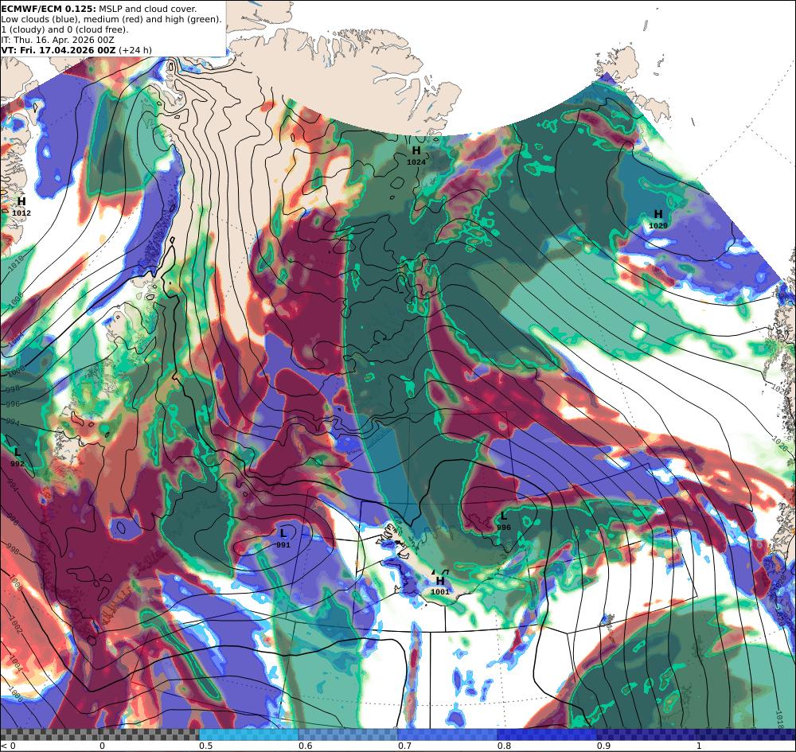Click the '1029' pressure value
The height and width of the screenshot is (752, 796).
658,226
